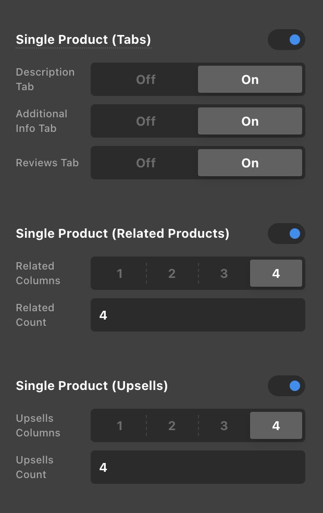Image resolution: width=323 pixels, height=513 pixels.
Task: Toggle the Single Product (Upsells) switch
Action: pyautogui.click(x=286, y=386)
